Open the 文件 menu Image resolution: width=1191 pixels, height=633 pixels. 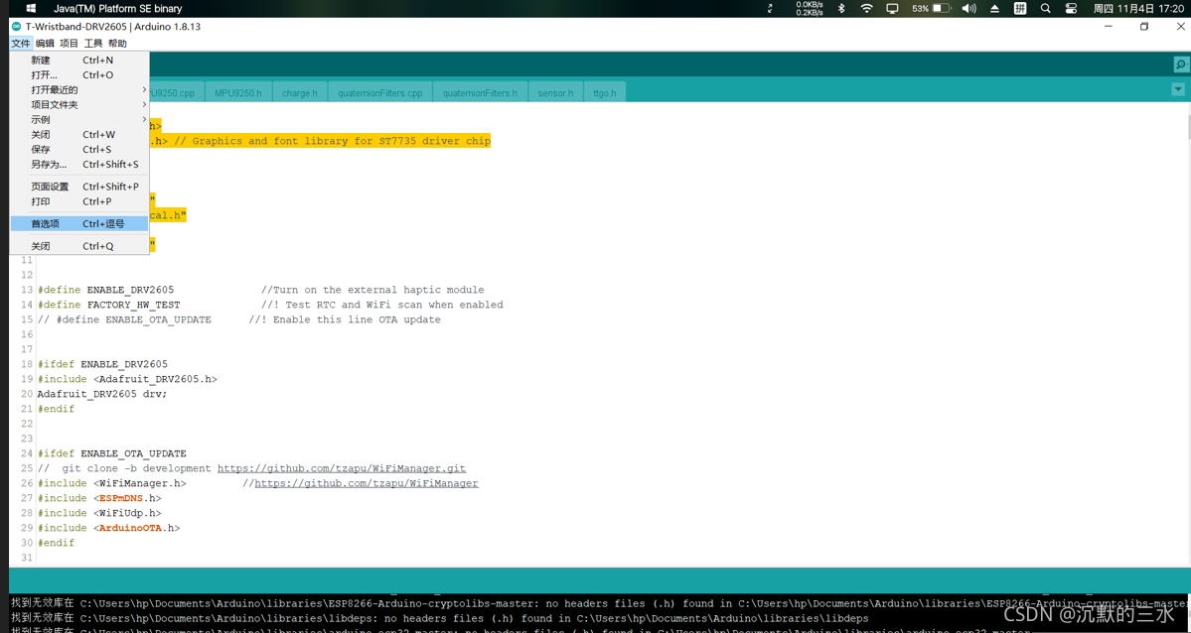click(21, 44)
